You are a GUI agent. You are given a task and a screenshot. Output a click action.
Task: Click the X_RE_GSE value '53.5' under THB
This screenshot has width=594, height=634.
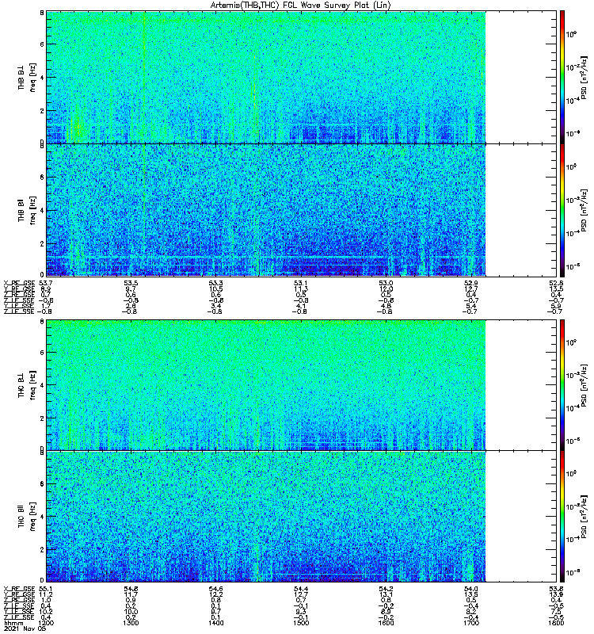131,283
